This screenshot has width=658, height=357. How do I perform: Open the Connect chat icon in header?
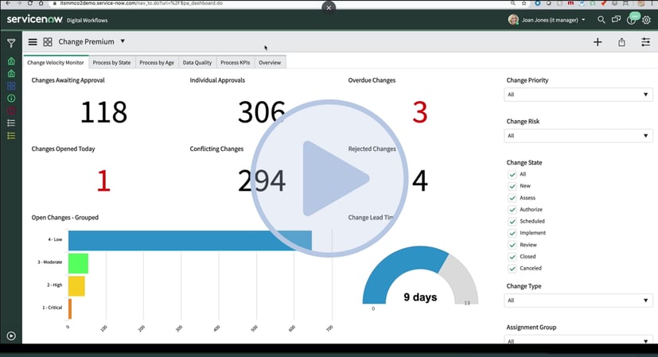[x=617, y=20]
